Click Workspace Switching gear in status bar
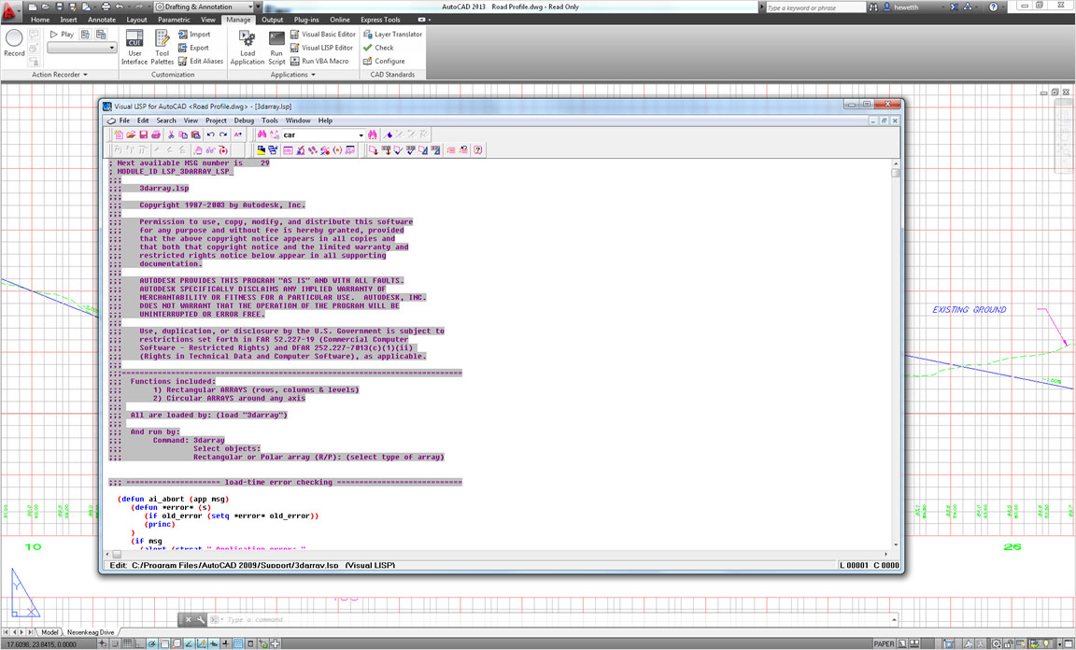The height and width of the screenshot is (650, 1076). [x=996, y=643]
